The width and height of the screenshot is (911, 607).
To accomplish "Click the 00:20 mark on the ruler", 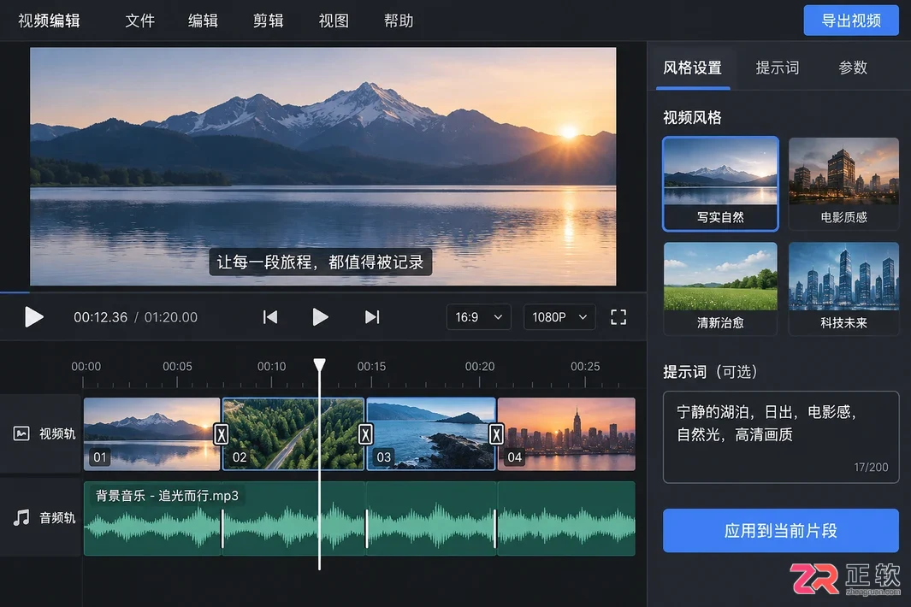I will [x=480, y=367].
